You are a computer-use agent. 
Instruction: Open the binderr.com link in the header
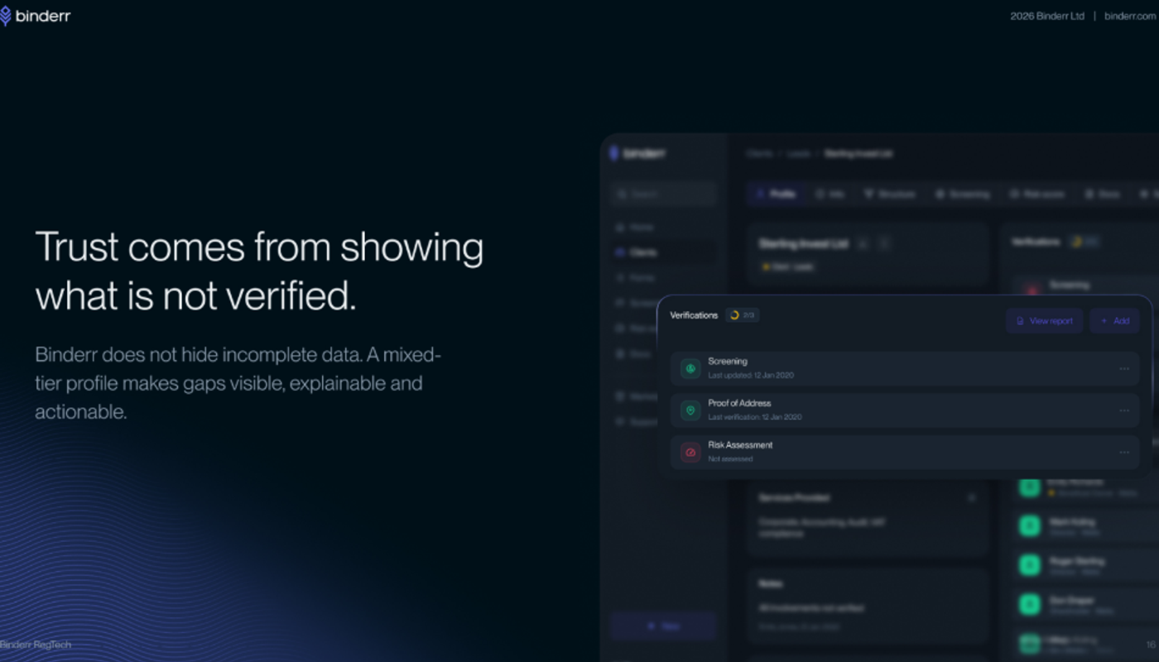1130,16
